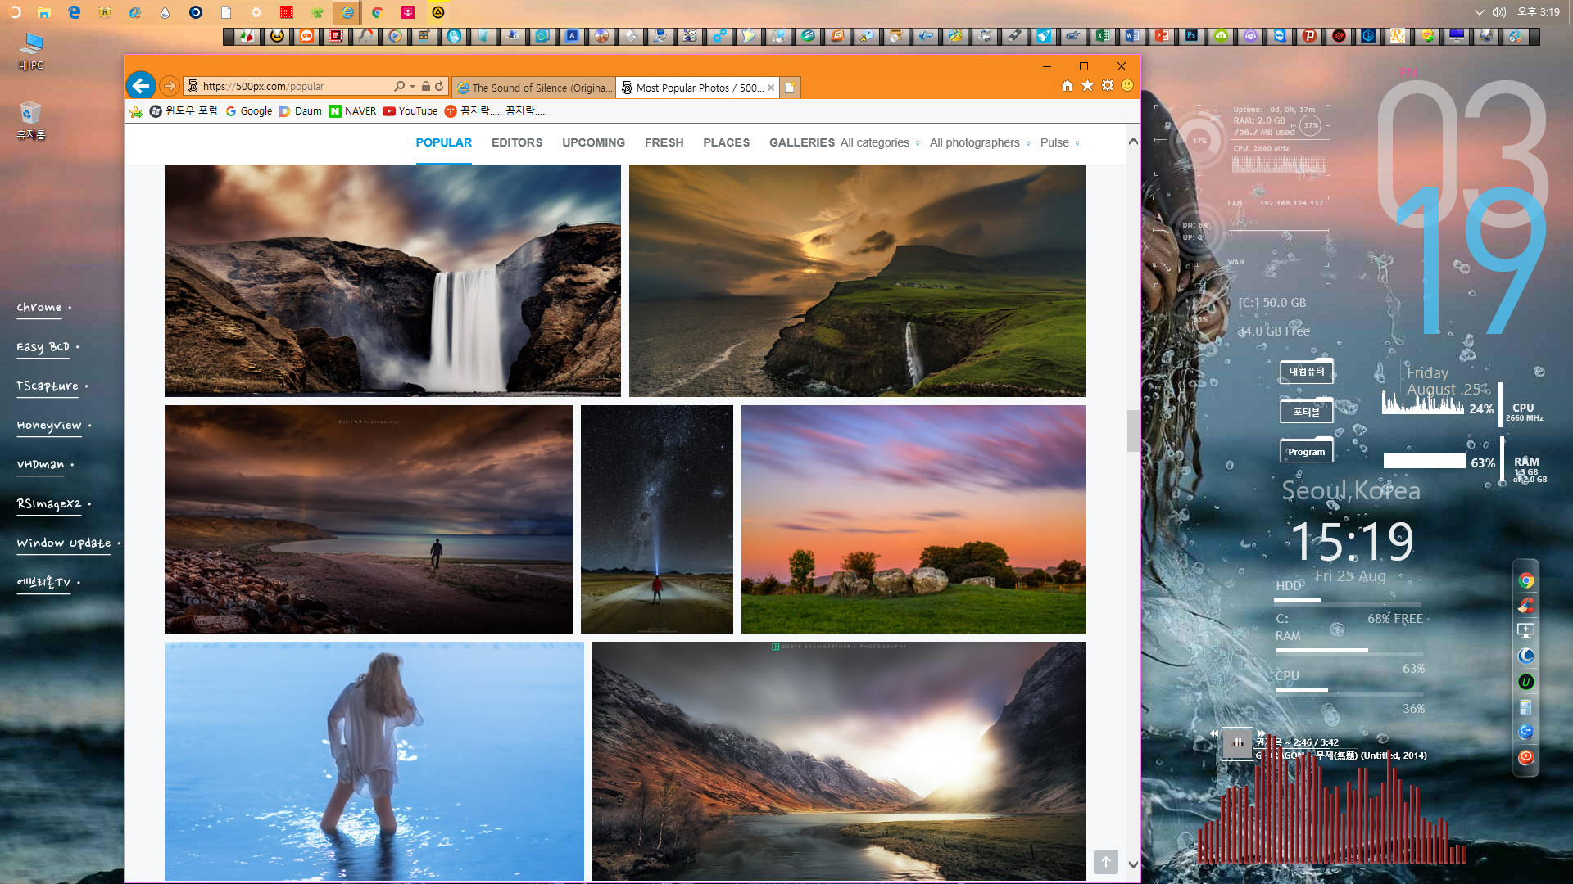This screenshot has width=1573, height=884.
Task: Go back with the blue browser arrow
Action: coord(141,85)
